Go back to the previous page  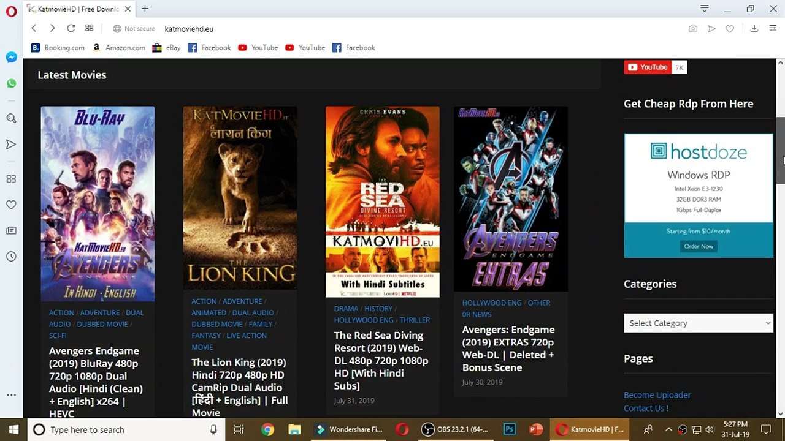tap(34, 28)
